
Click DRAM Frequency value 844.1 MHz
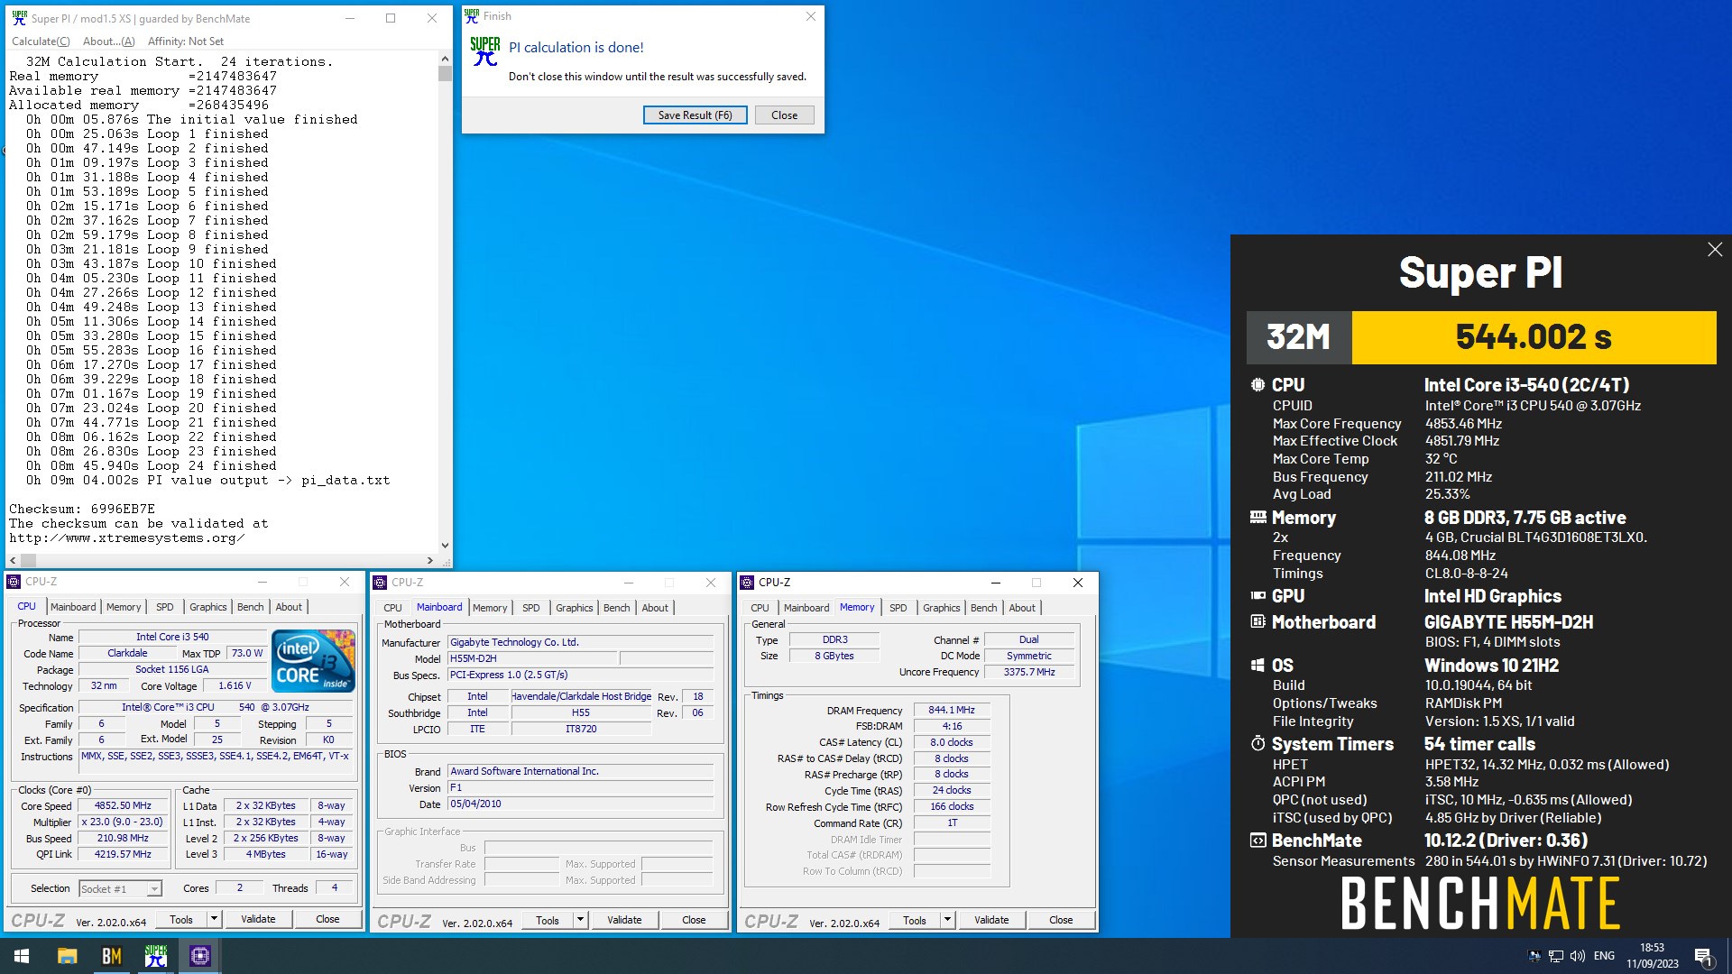click(951, 711)
